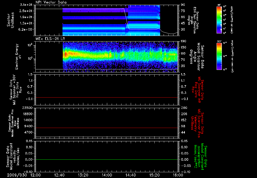Click the 9400 scanner position tick label
Screen dimensions: 257x178
tap(28, 126)
